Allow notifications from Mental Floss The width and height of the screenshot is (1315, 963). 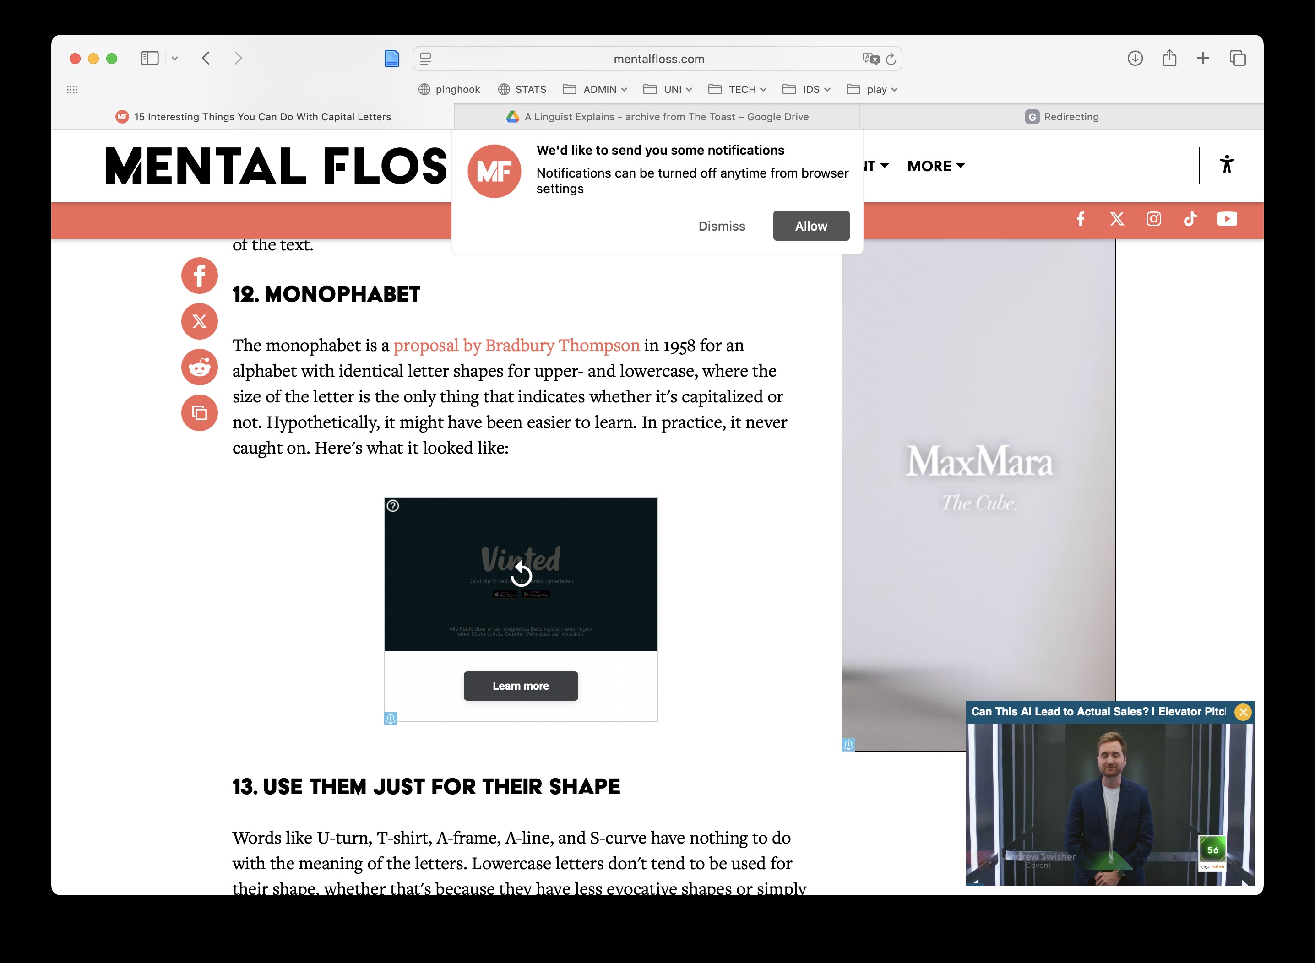tap(810, 226)
